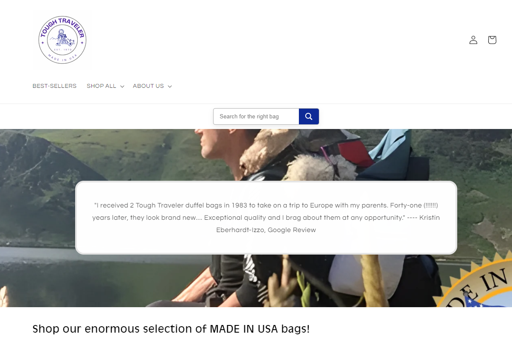Click the EST. 1970 text in logo
Image resolution: width=512 pixels, height=339 pixels.
(x=62, y=50)
